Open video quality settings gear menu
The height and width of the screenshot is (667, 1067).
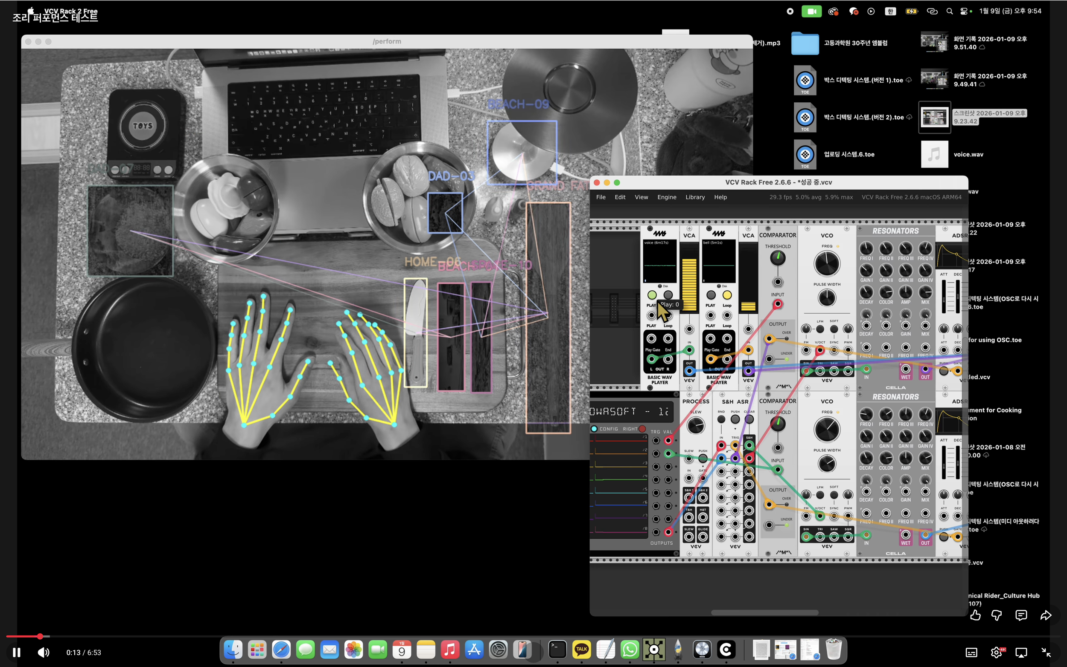click(996, 653)
